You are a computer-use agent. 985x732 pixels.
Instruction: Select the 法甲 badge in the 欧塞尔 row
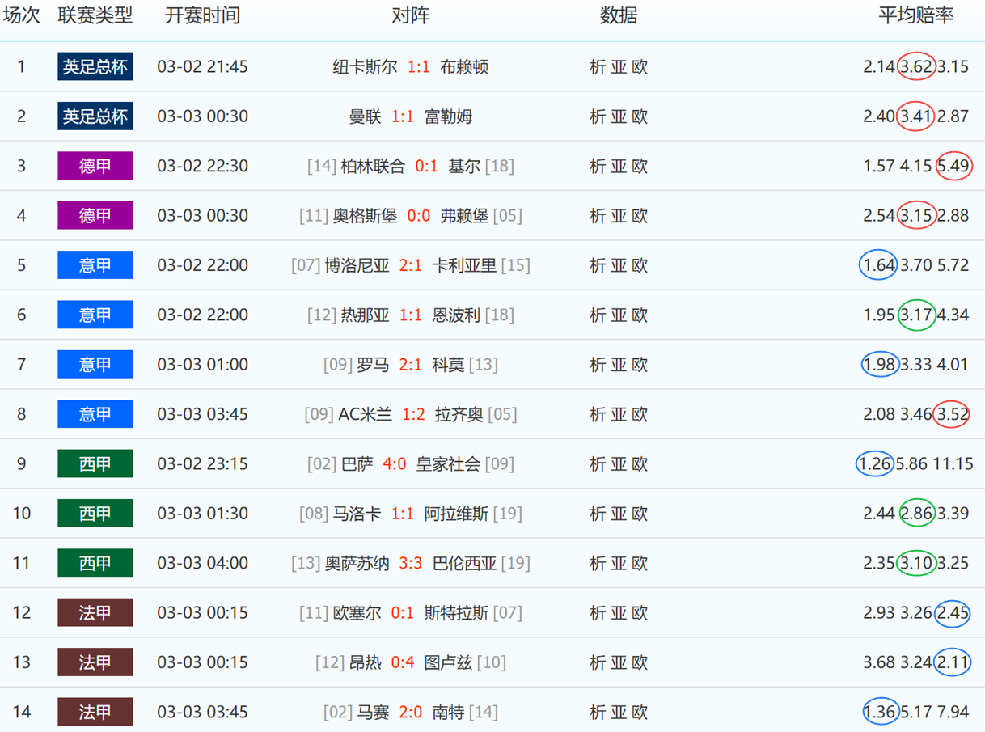95,612
